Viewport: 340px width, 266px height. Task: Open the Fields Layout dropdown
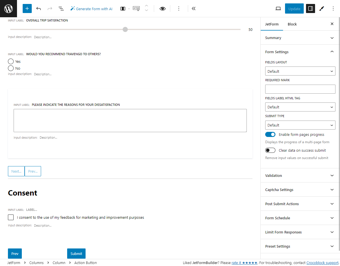(x=300, y=71)
